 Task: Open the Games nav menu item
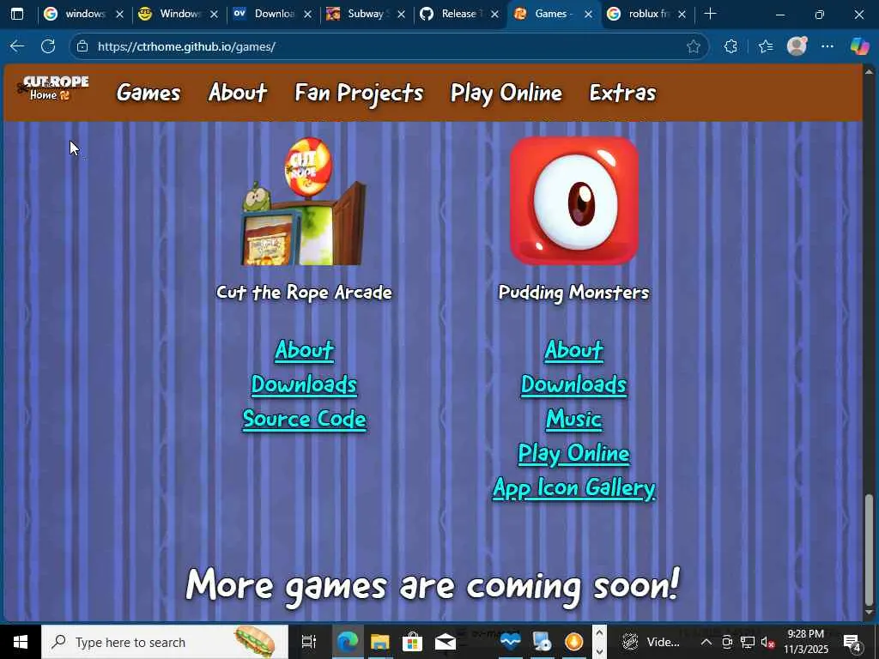(x=149, y=93)
